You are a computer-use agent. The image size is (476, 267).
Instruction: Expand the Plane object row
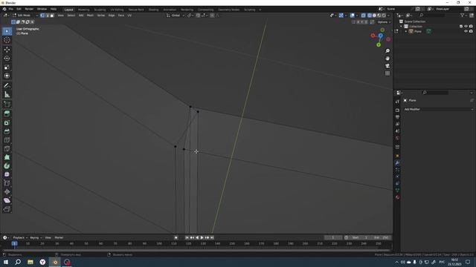click(406, 31)
